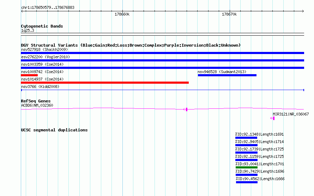Click the UCSC segmental duplications track title
This screenshot has height=196, width=314.
[x=54, y=130]
